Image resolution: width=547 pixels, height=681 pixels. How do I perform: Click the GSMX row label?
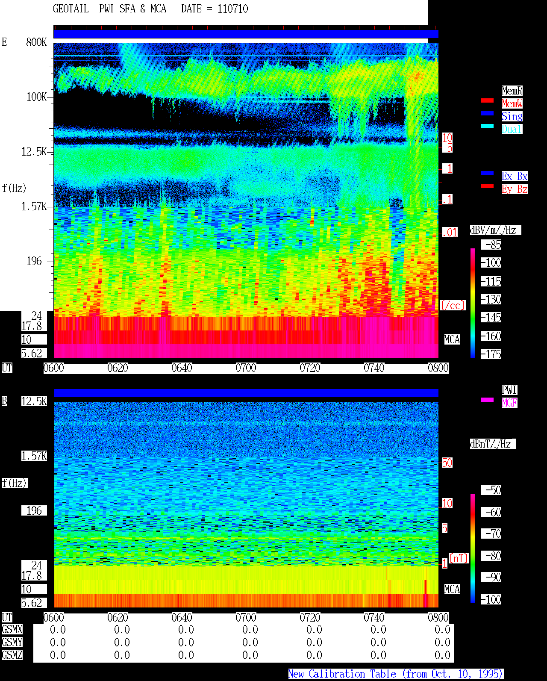tap(12, 629)
